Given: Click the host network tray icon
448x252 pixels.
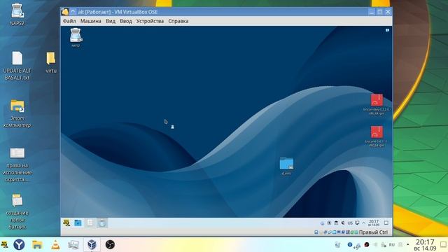Looking at the screenshot, I should tap(384, 245).
